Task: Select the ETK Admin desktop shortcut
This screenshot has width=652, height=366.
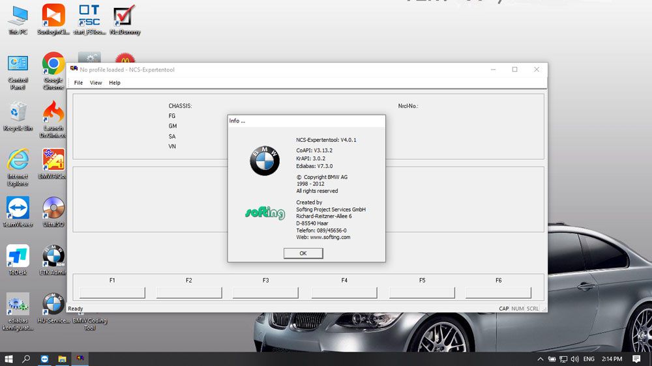Action: [53, 260]
